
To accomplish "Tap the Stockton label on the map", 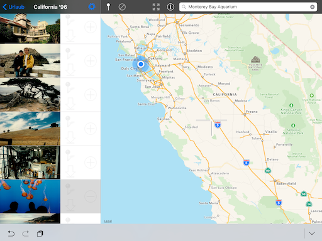I will pos(194,51).
